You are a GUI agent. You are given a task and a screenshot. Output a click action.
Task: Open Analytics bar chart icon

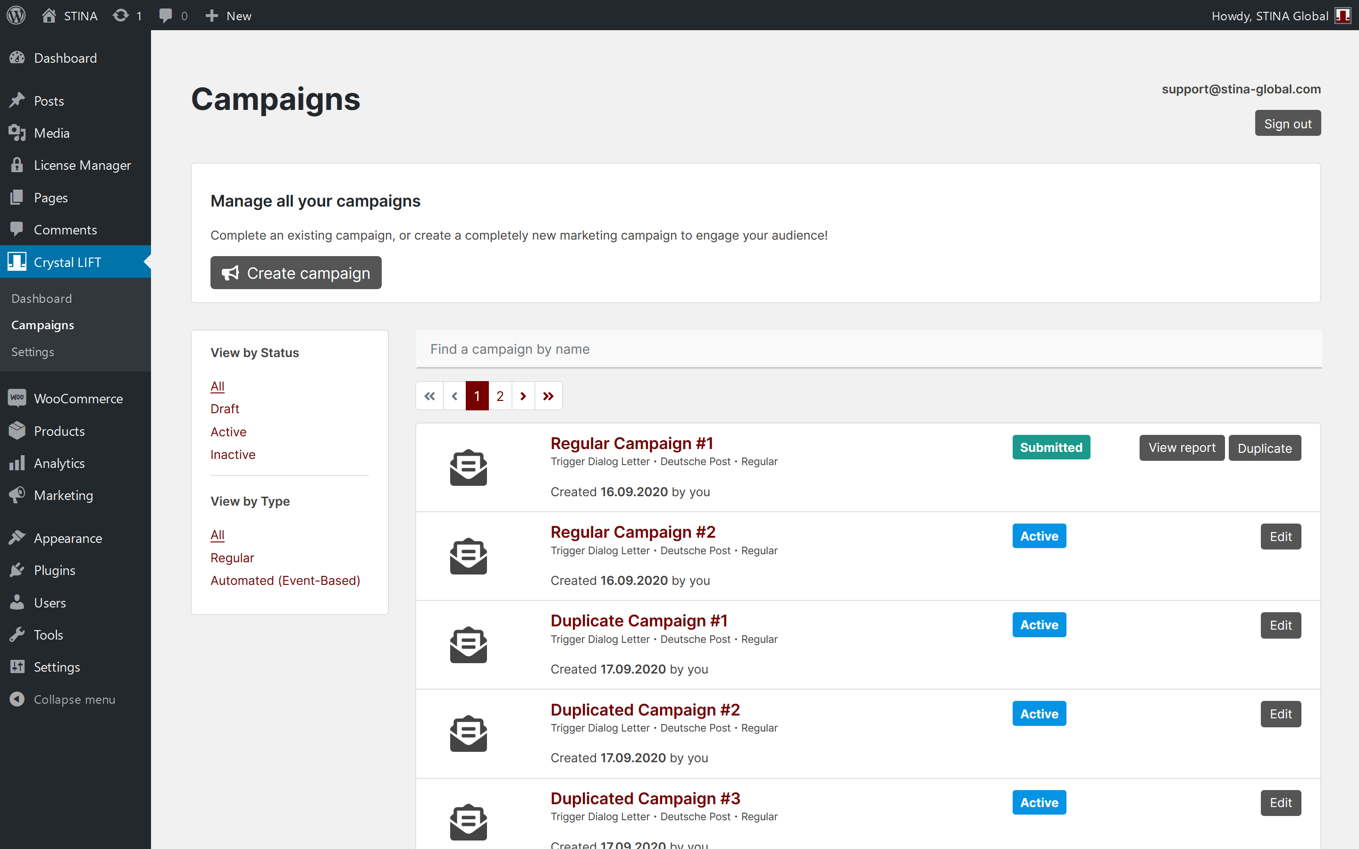point(17,463)
